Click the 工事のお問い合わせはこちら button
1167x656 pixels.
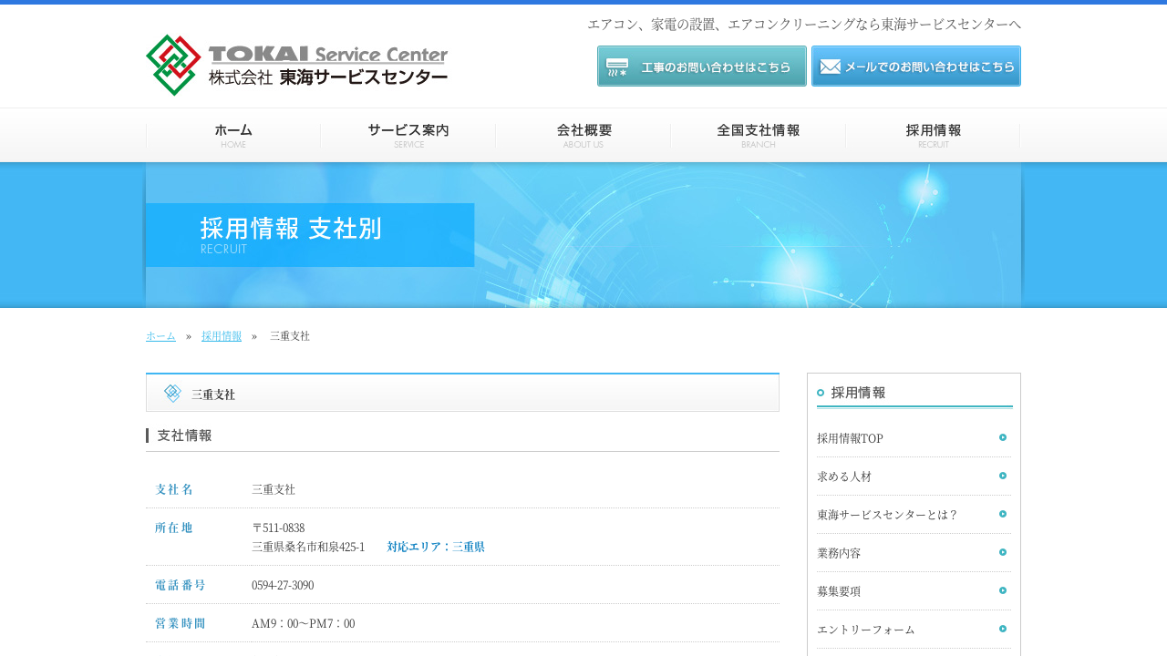click(702, 67)
